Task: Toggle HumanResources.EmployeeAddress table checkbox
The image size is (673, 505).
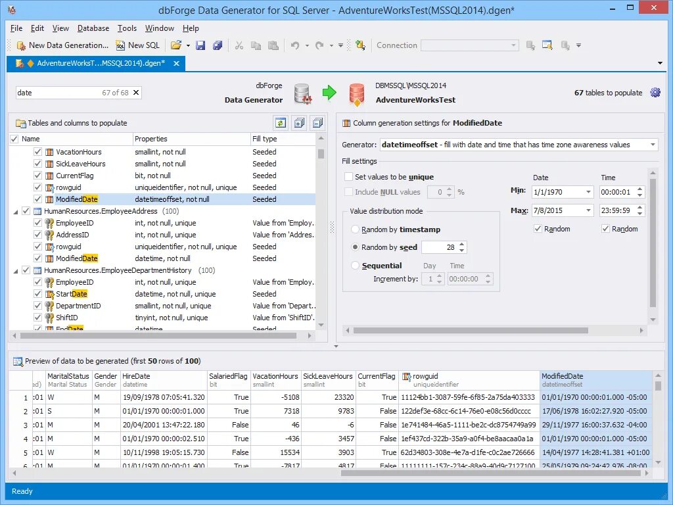Action: point(26,211)
